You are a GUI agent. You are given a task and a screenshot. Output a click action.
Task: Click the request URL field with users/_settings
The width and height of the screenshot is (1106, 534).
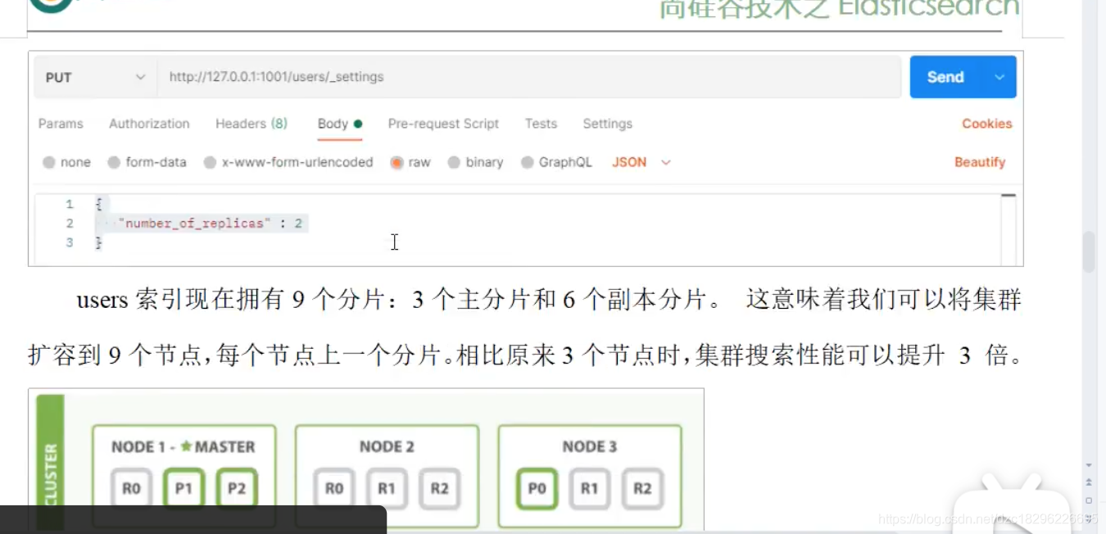[529, 77]
